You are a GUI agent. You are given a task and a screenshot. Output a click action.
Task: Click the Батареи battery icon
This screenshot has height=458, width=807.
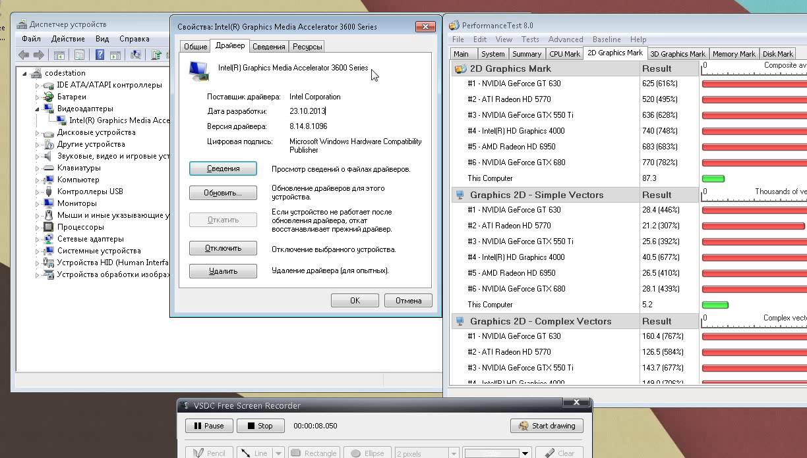click(49, 97)
